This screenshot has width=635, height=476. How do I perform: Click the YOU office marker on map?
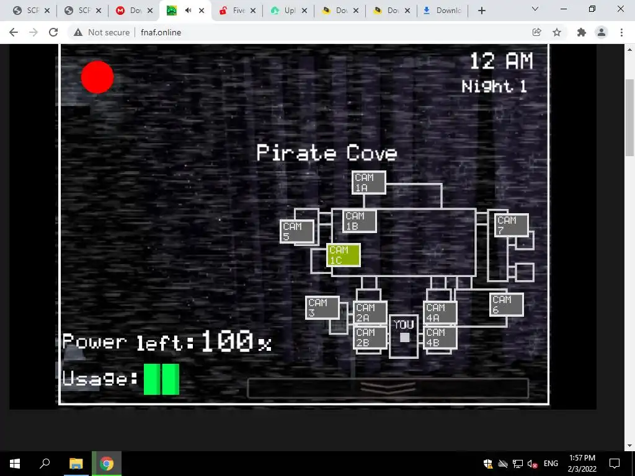tap(404, 336)
